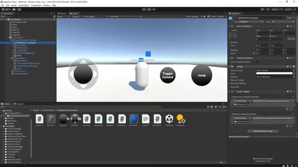Open the GameObject menu
This screenshot has width=298, height=167.
coord(24,5)
